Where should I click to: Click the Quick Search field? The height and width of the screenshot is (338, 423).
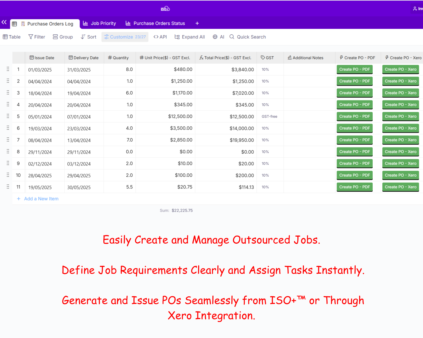tap(251, 37)
